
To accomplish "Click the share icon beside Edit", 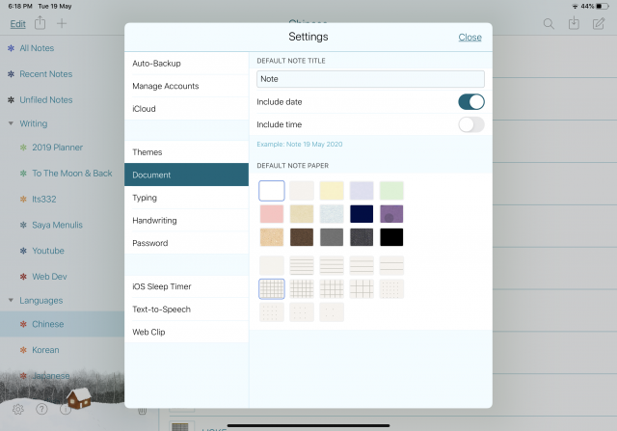I will click(x=40, y=23).
